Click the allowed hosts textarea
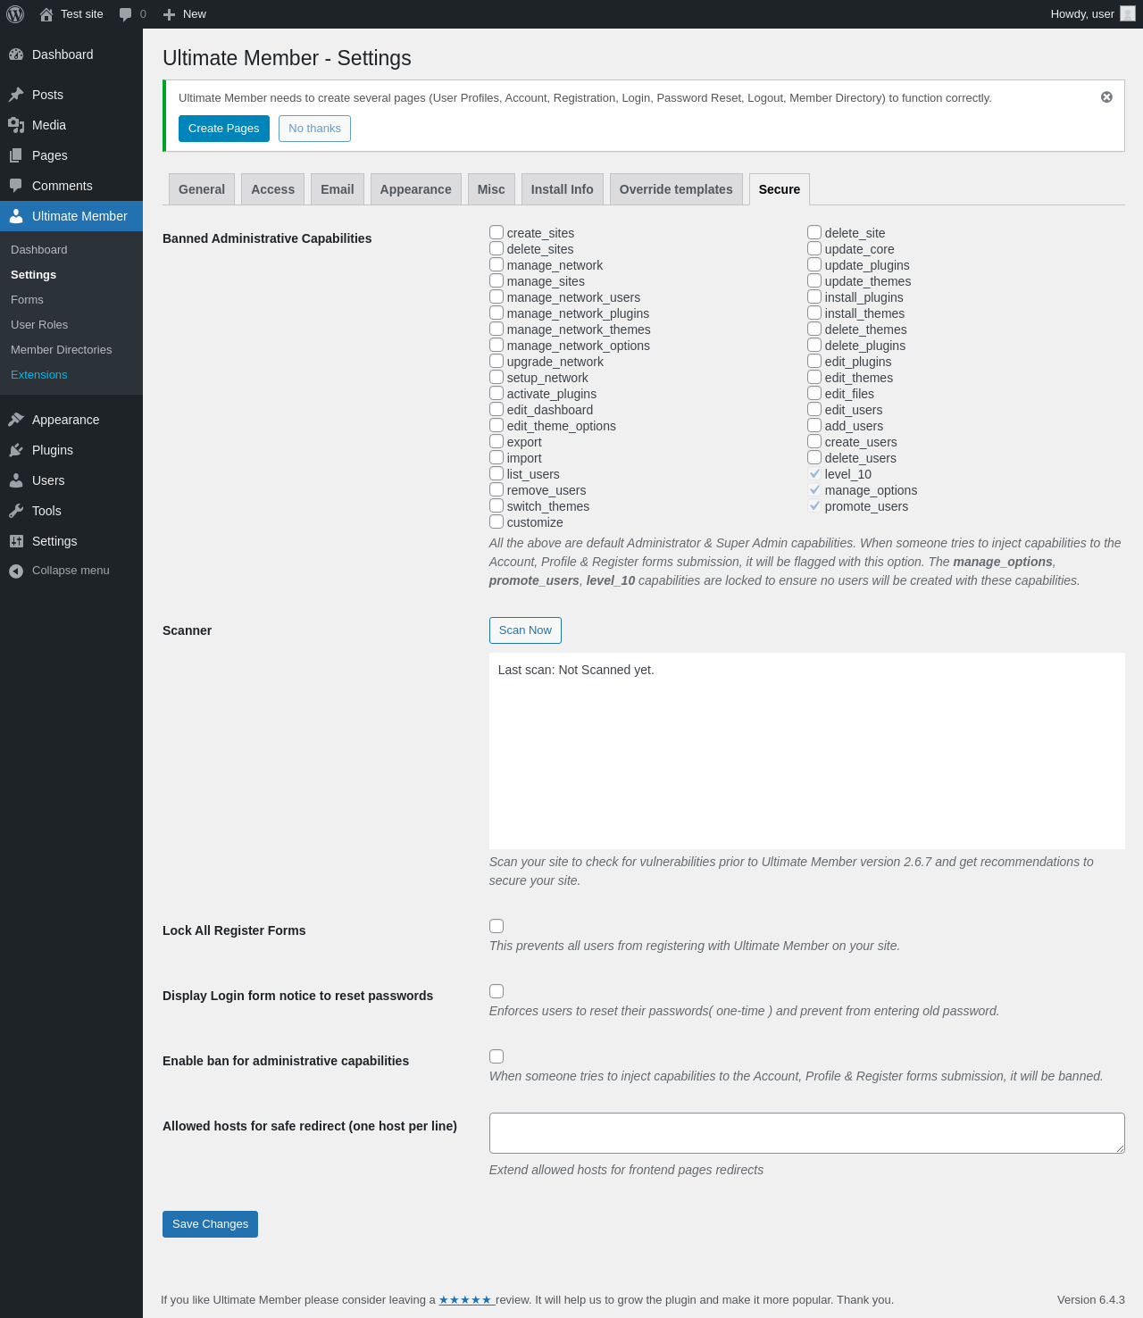Screen dimensions: 1143x1318 [807, 1133]
